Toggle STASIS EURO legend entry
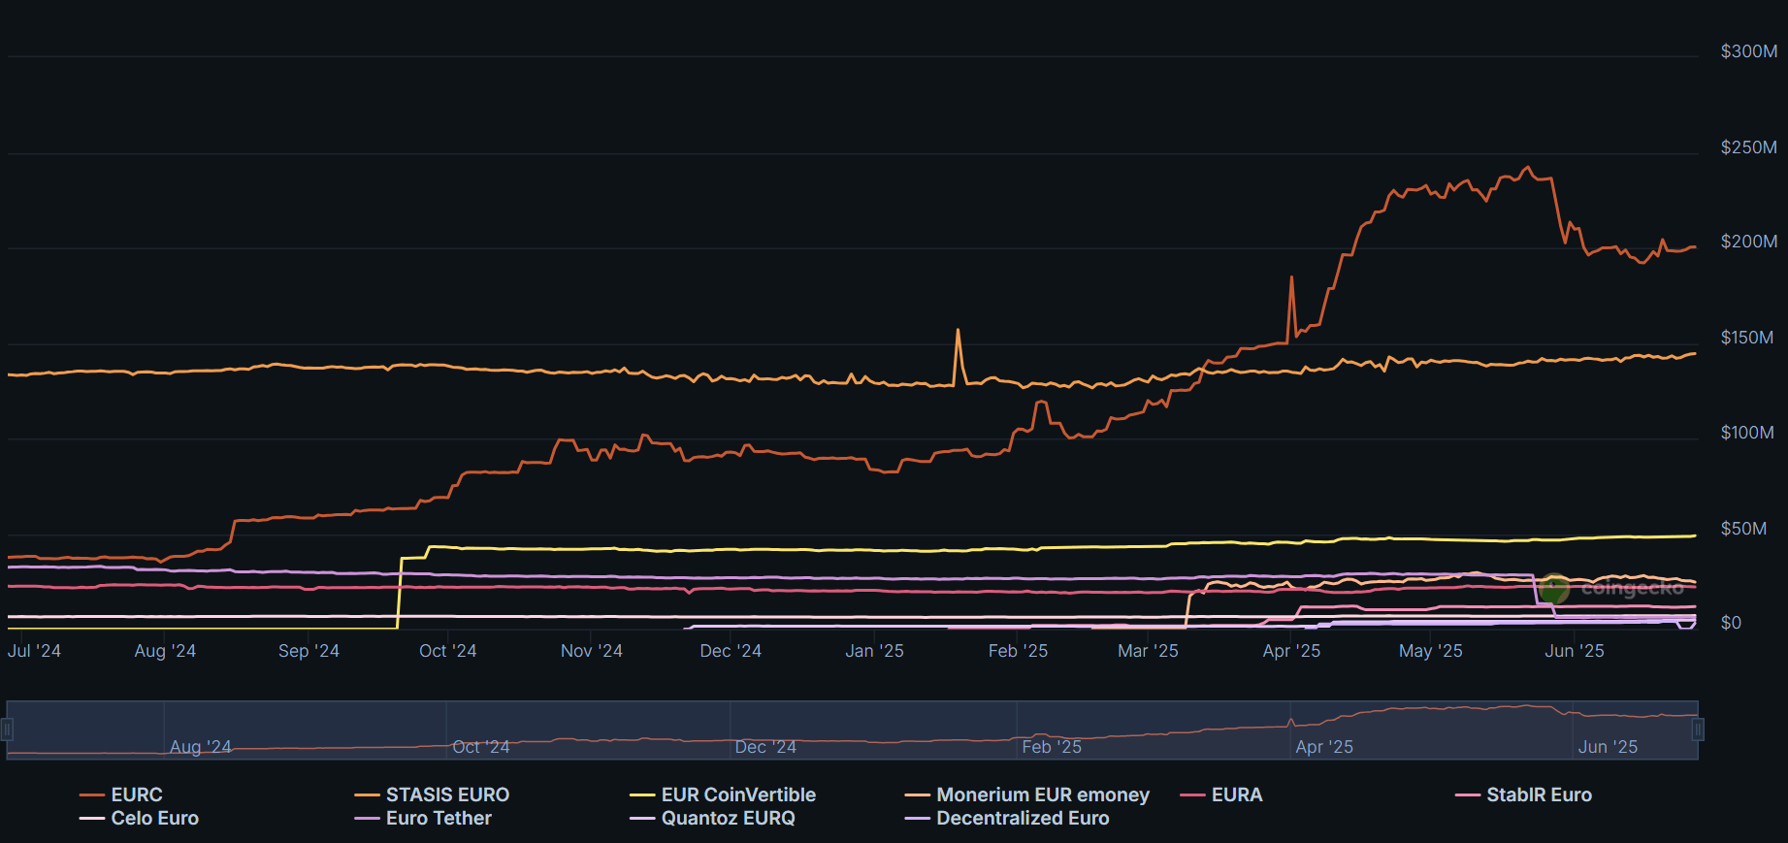 click(432, 794)
